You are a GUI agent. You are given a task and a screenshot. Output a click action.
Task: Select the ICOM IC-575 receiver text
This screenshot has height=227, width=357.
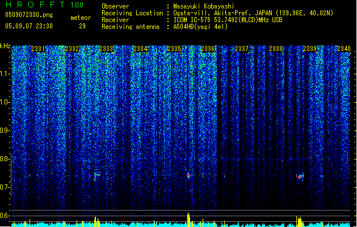tap(228, 20)
